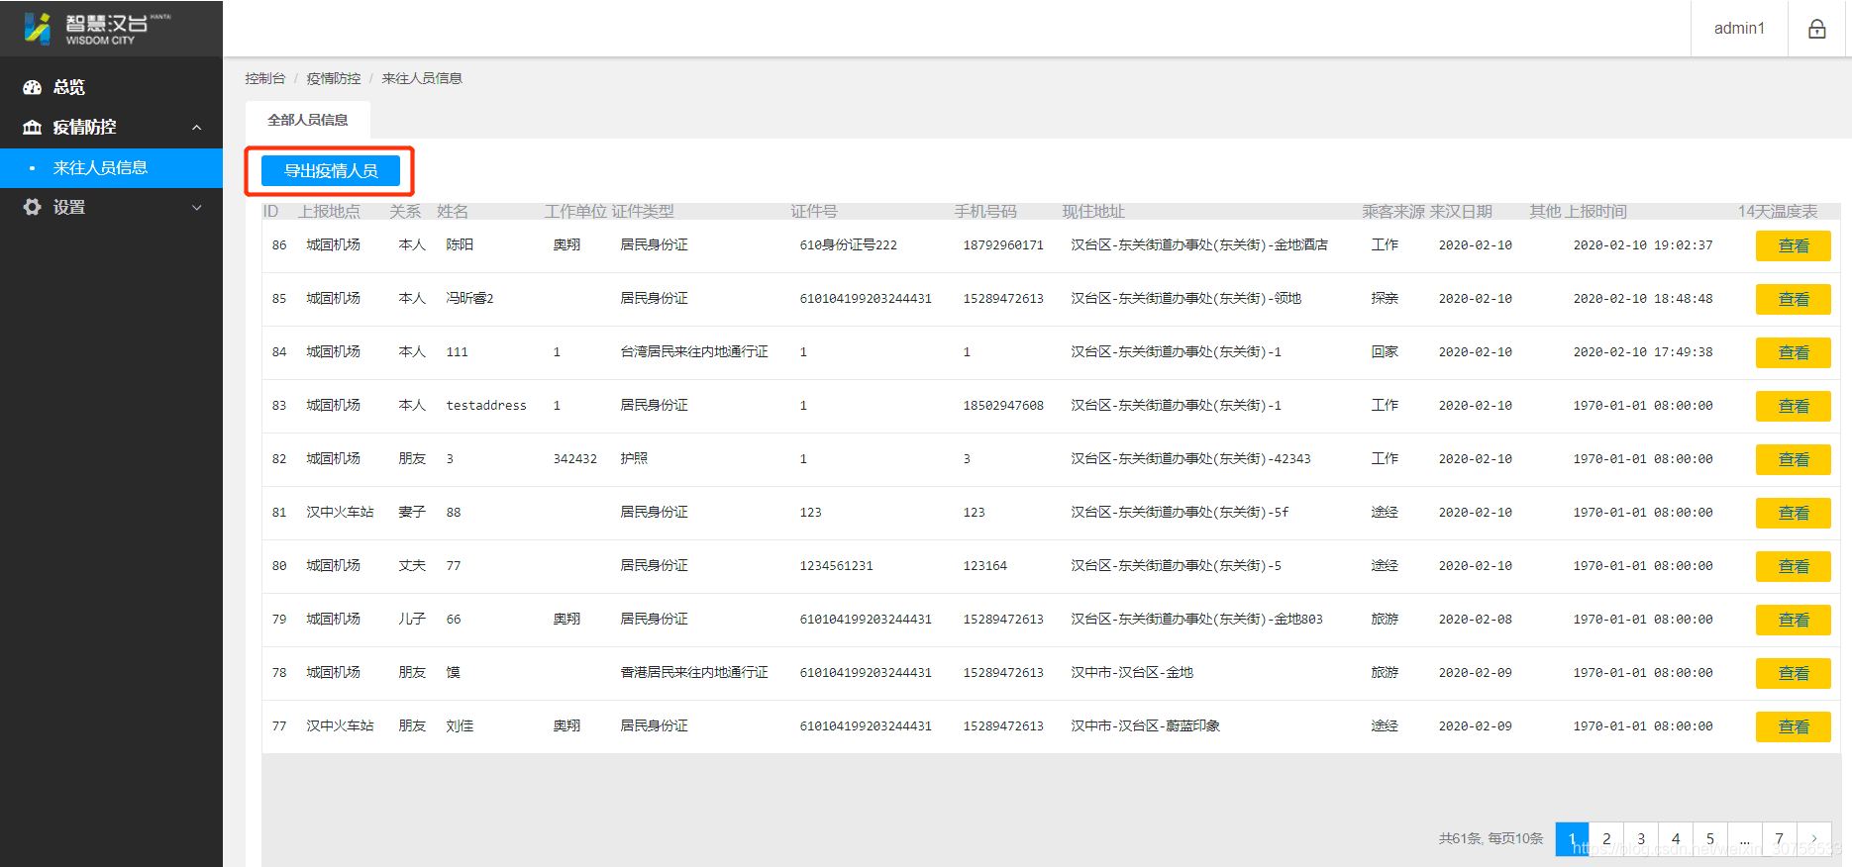Click the Wisdom City logo
This screenshot has width=1852, height=867.
(97, 29)
